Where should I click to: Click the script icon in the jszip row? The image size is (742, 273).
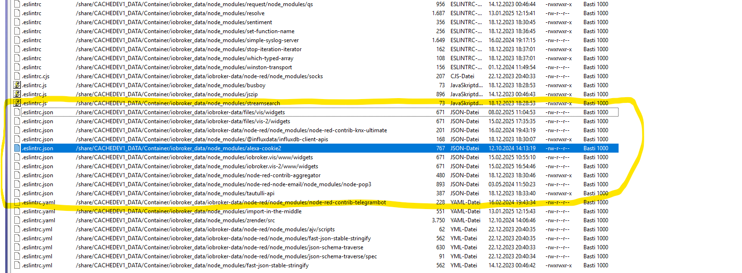click(18, 94)
